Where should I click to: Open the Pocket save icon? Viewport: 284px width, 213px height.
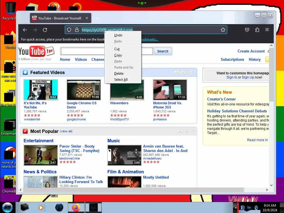tap(247, 30)
